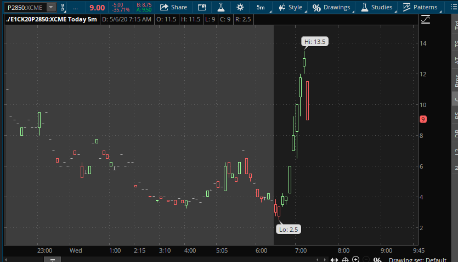
Task: Click the high value H: 11.5
Action: pos(191,19)
